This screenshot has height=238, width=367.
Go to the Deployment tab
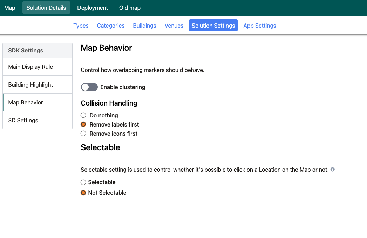(93, 8)
